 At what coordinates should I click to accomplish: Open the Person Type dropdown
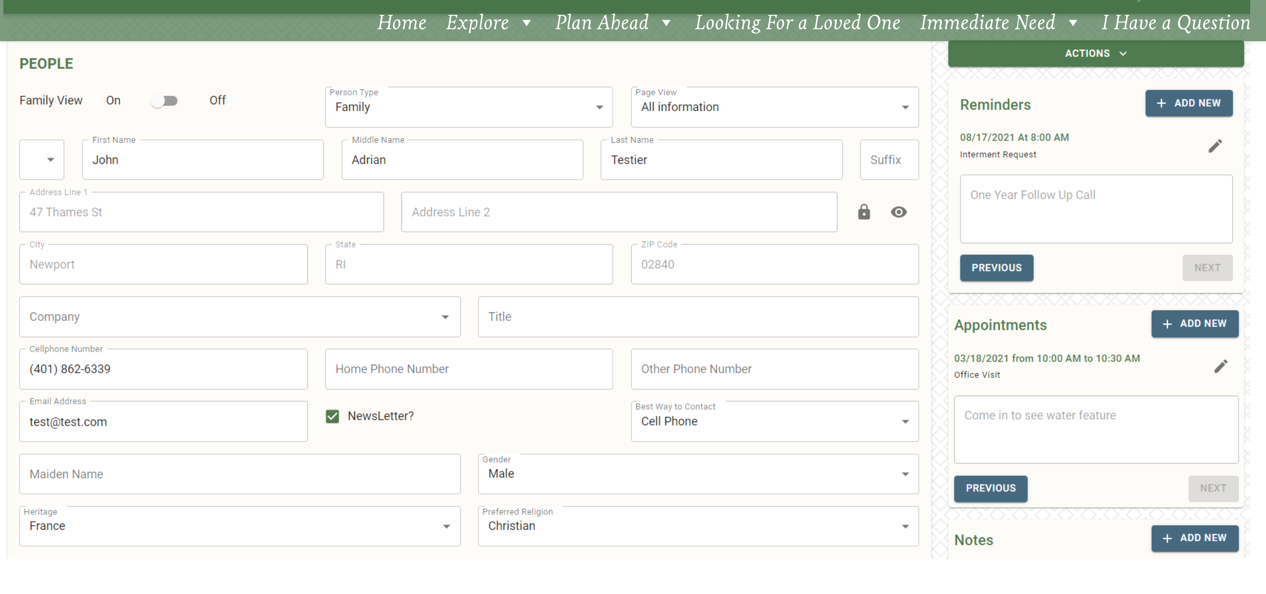click(x=599, y=107)
